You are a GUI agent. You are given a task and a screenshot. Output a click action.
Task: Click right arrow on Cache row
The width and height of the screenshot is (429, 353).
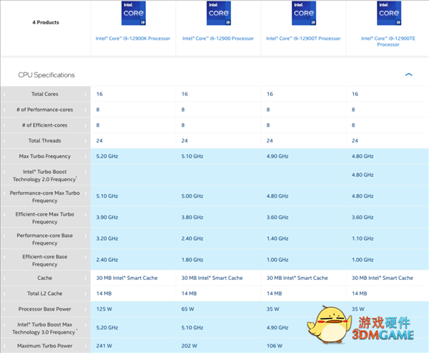[85, 279]
